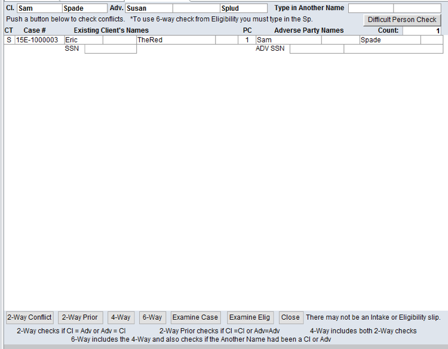Click existing client first name Eric
Viewport: 448px width, 349px height.
tap(83, 40)
